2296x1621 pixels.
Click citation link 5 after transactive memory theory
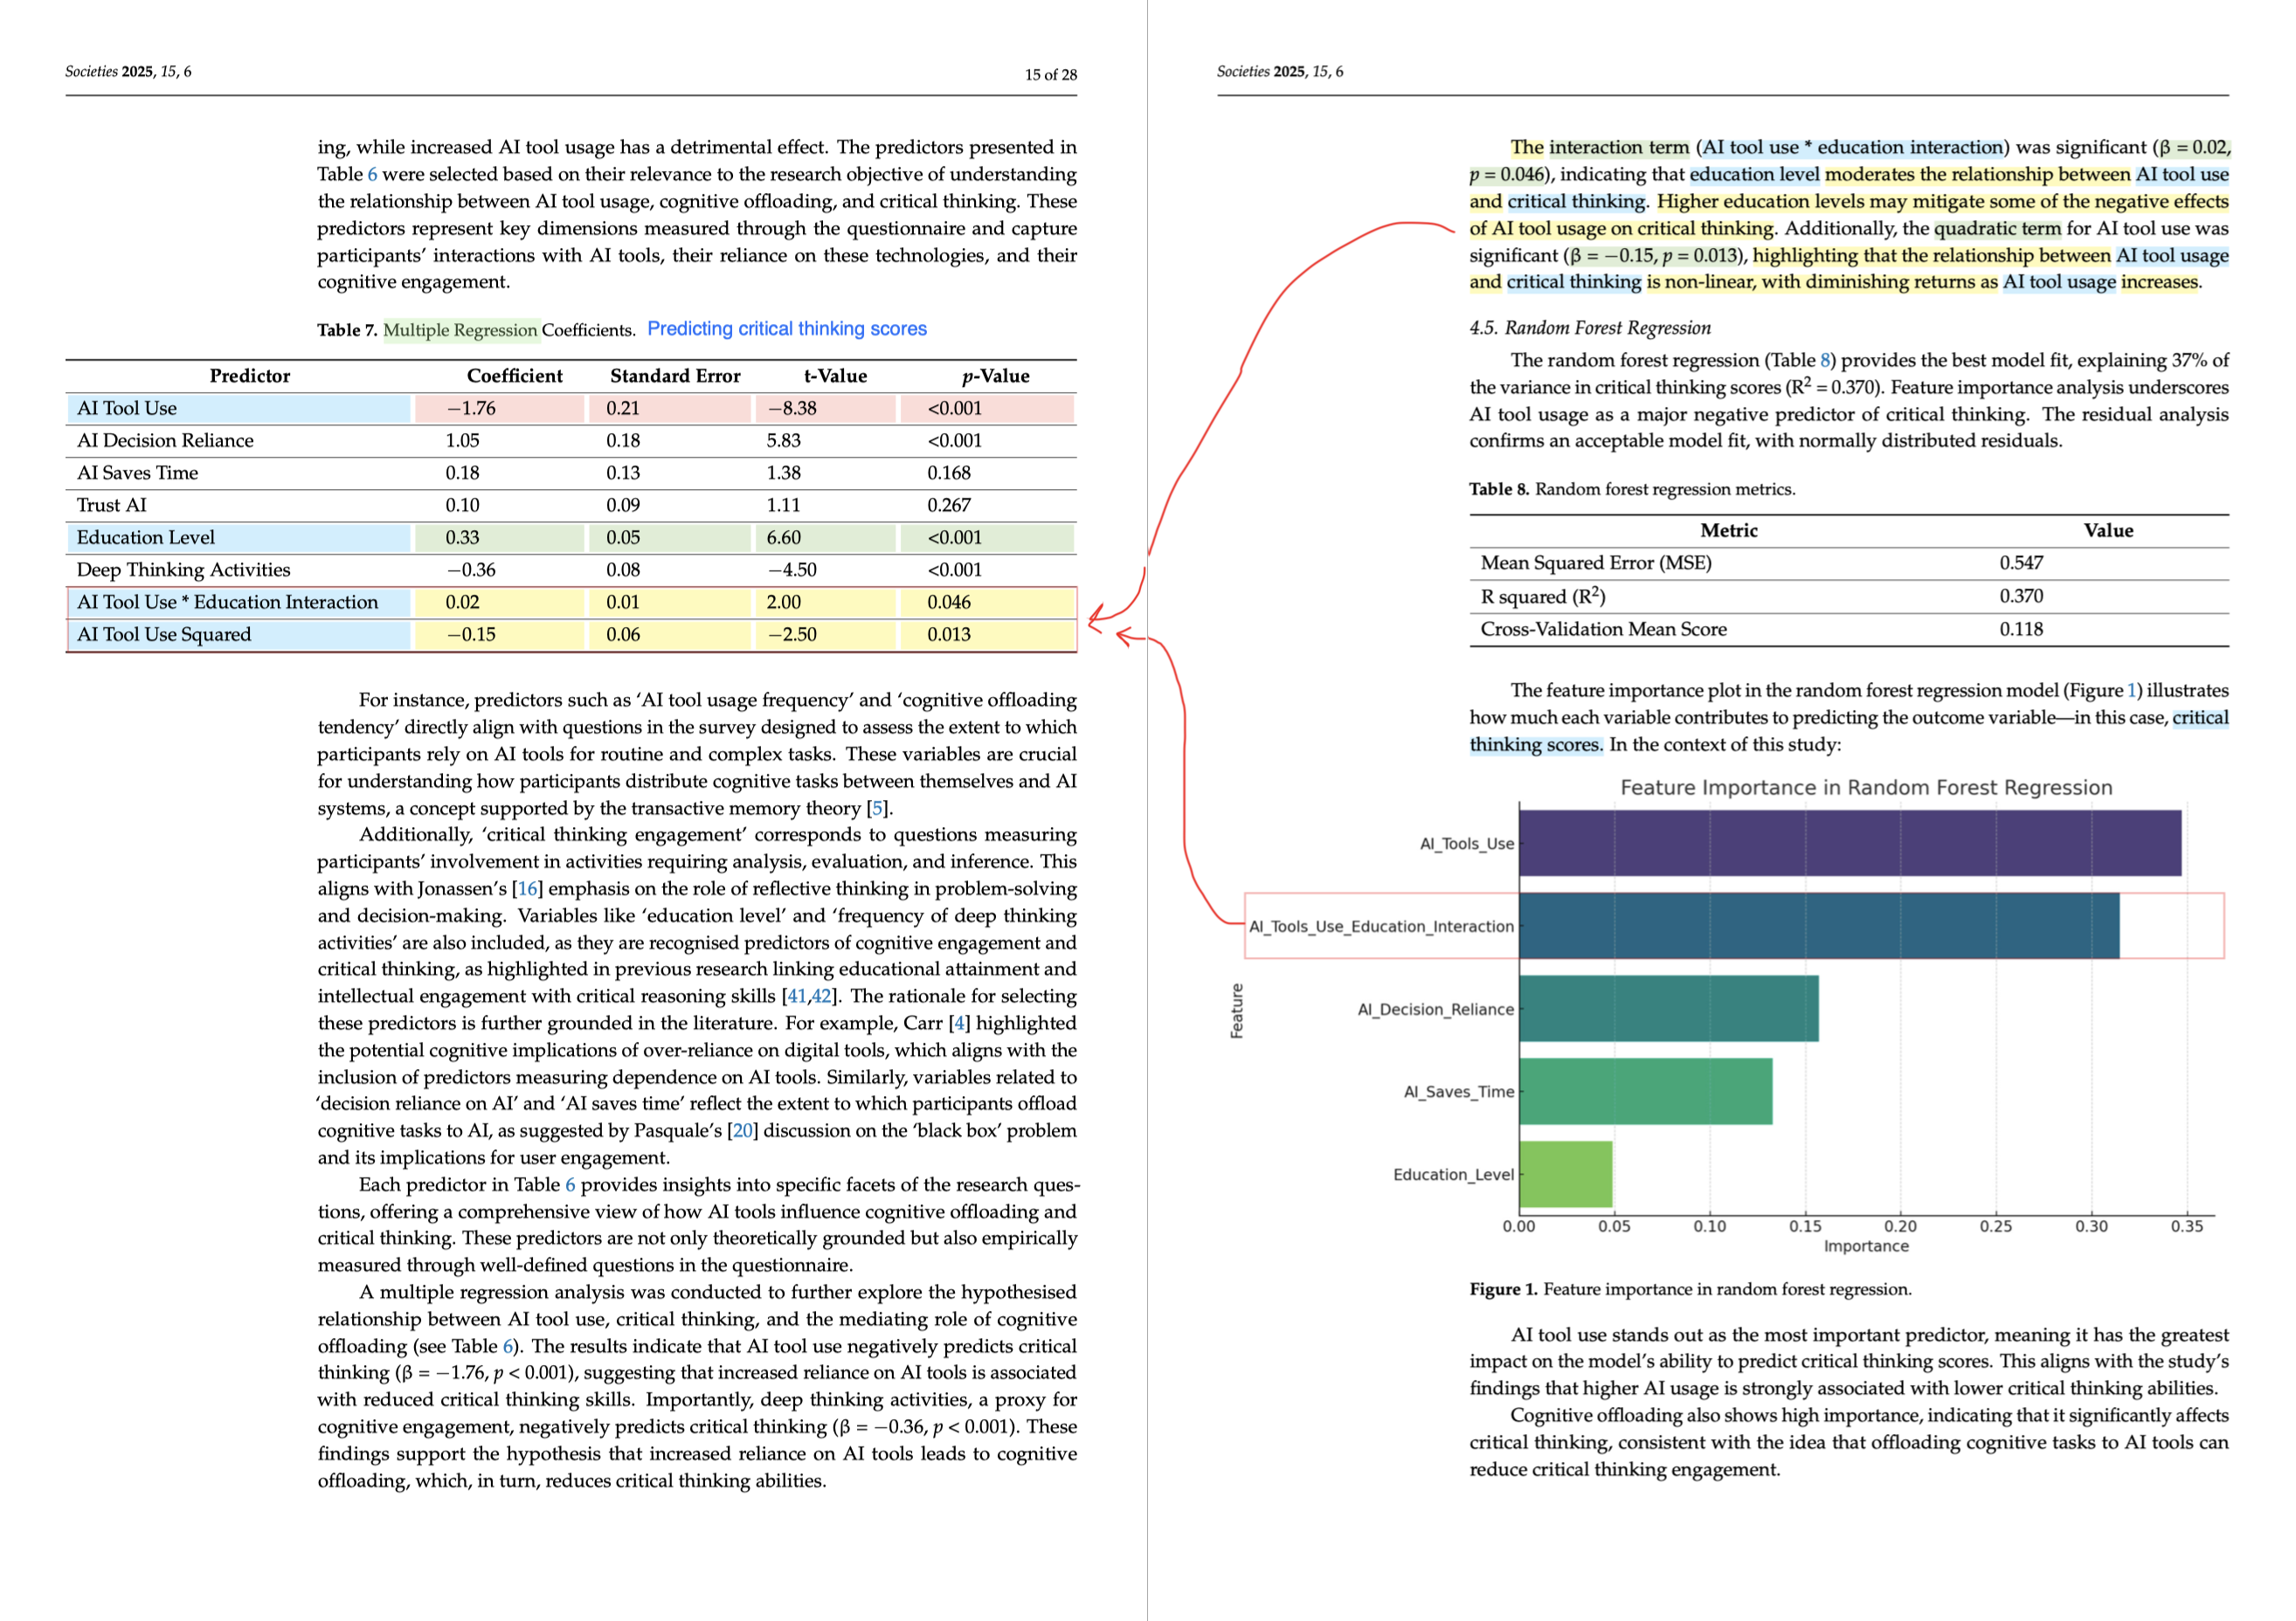[877, 809]
